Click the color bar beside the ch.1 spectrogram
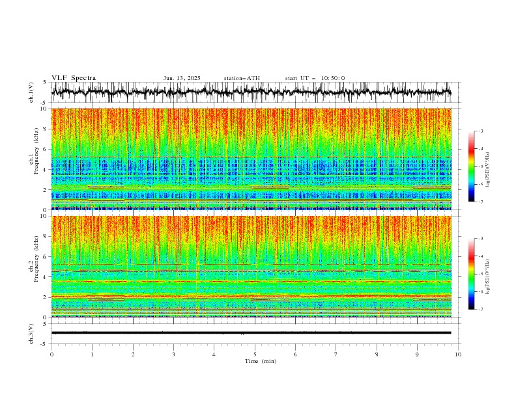The width and height of the screenshot is (516, 398). tap(471, 166)
